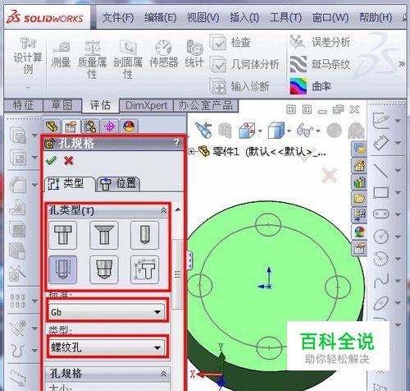
Task: Open view orientation dropdown arrow
Action: pyautogui.click(x=260, y=131)
